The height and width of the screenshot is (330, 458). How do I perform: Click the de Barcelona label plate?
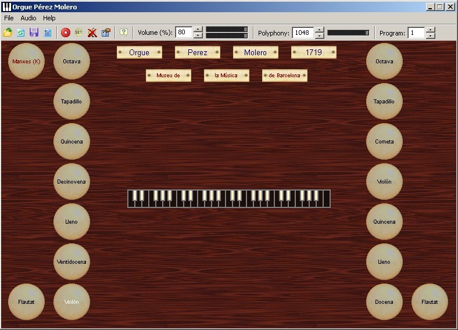284,76
